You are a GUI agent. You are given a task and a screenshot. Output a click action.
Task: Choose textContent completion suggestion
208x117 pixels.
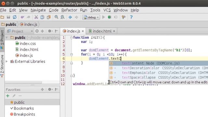159,63
